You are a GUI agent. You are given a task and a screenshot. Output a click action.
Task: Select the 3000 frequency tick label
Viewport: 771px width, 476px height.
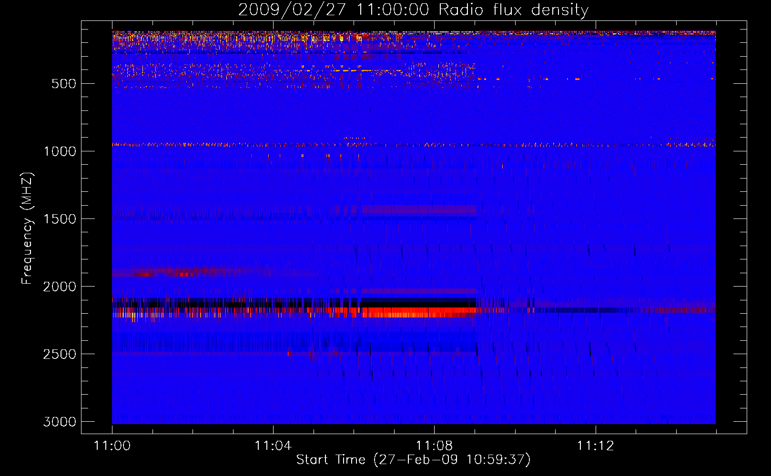coord(60,422)
